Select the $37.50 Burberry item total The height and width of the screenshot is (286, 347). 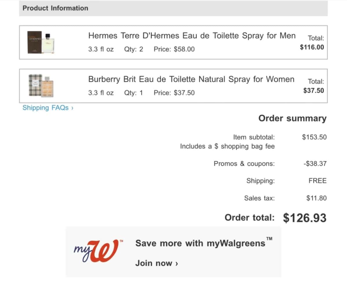coord(313,90)
